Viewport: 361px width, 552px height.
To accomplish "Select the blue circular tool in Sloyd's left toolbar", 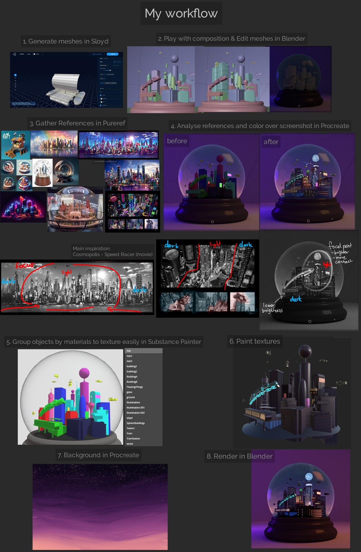I will pos(16,75).
